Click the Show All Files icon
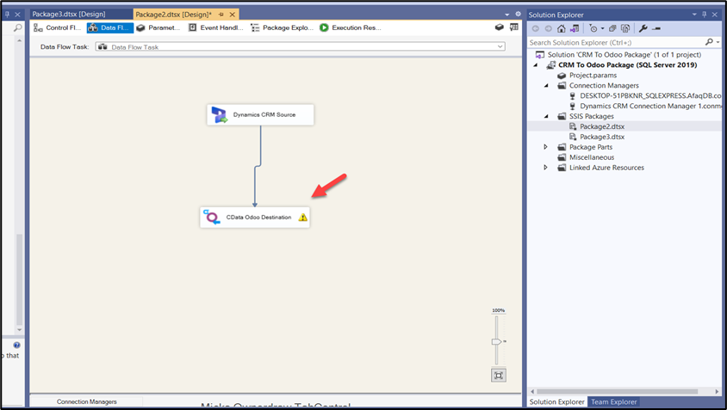Viewport: 727px width, 410px height. tap(625, 28)
